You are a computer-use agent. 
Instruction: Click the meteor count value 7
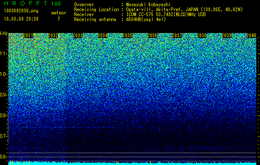pos(59,19)
